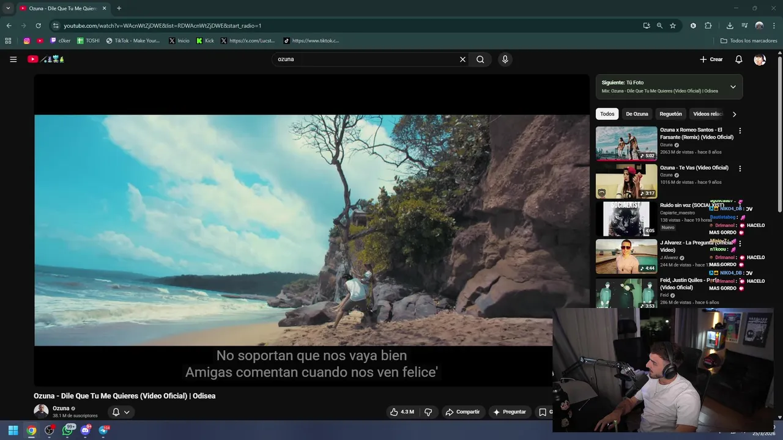Select the Todos filter chip
The image size is (783, 440).
pyautogui.click(x=607, y=114)
